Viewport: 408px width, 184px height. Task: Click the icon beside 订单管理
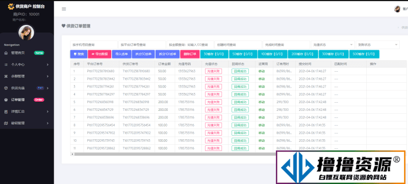6,100
